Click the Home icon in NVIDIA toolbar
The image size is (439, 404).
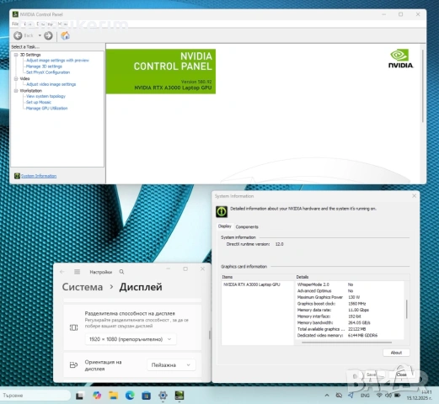pyautogui.click(x=65, y=35)
